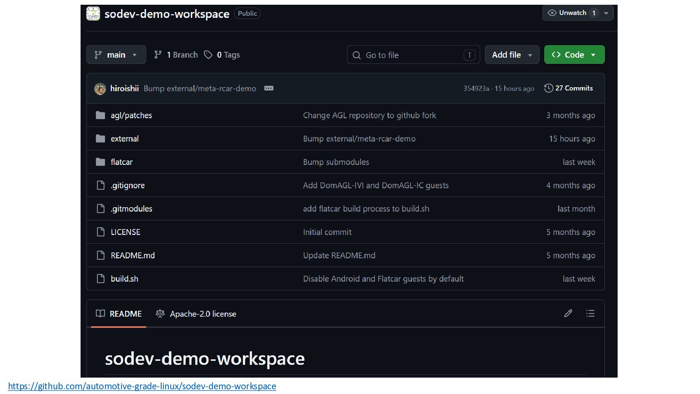Click the book icon on README tab
The image size is (700, 394).
100,313
